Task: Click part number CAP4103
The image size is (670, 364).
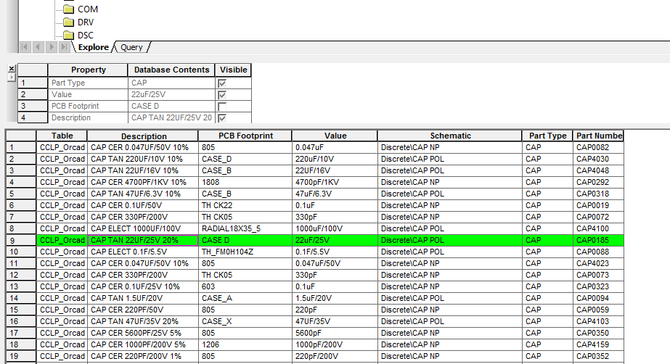Action: click(598, 321)
